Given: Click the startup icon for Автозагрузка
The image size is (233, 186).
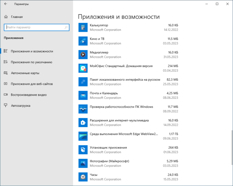Looking at the screenshot, I should coord(6,106).
